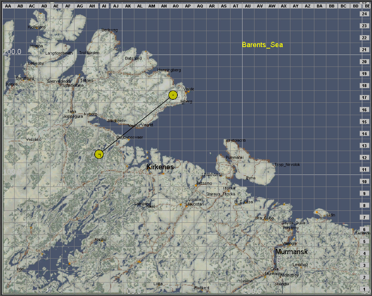Click the Batsfjord town label
The width and height of the screenshot is (372, 296).
click(133, 58)
